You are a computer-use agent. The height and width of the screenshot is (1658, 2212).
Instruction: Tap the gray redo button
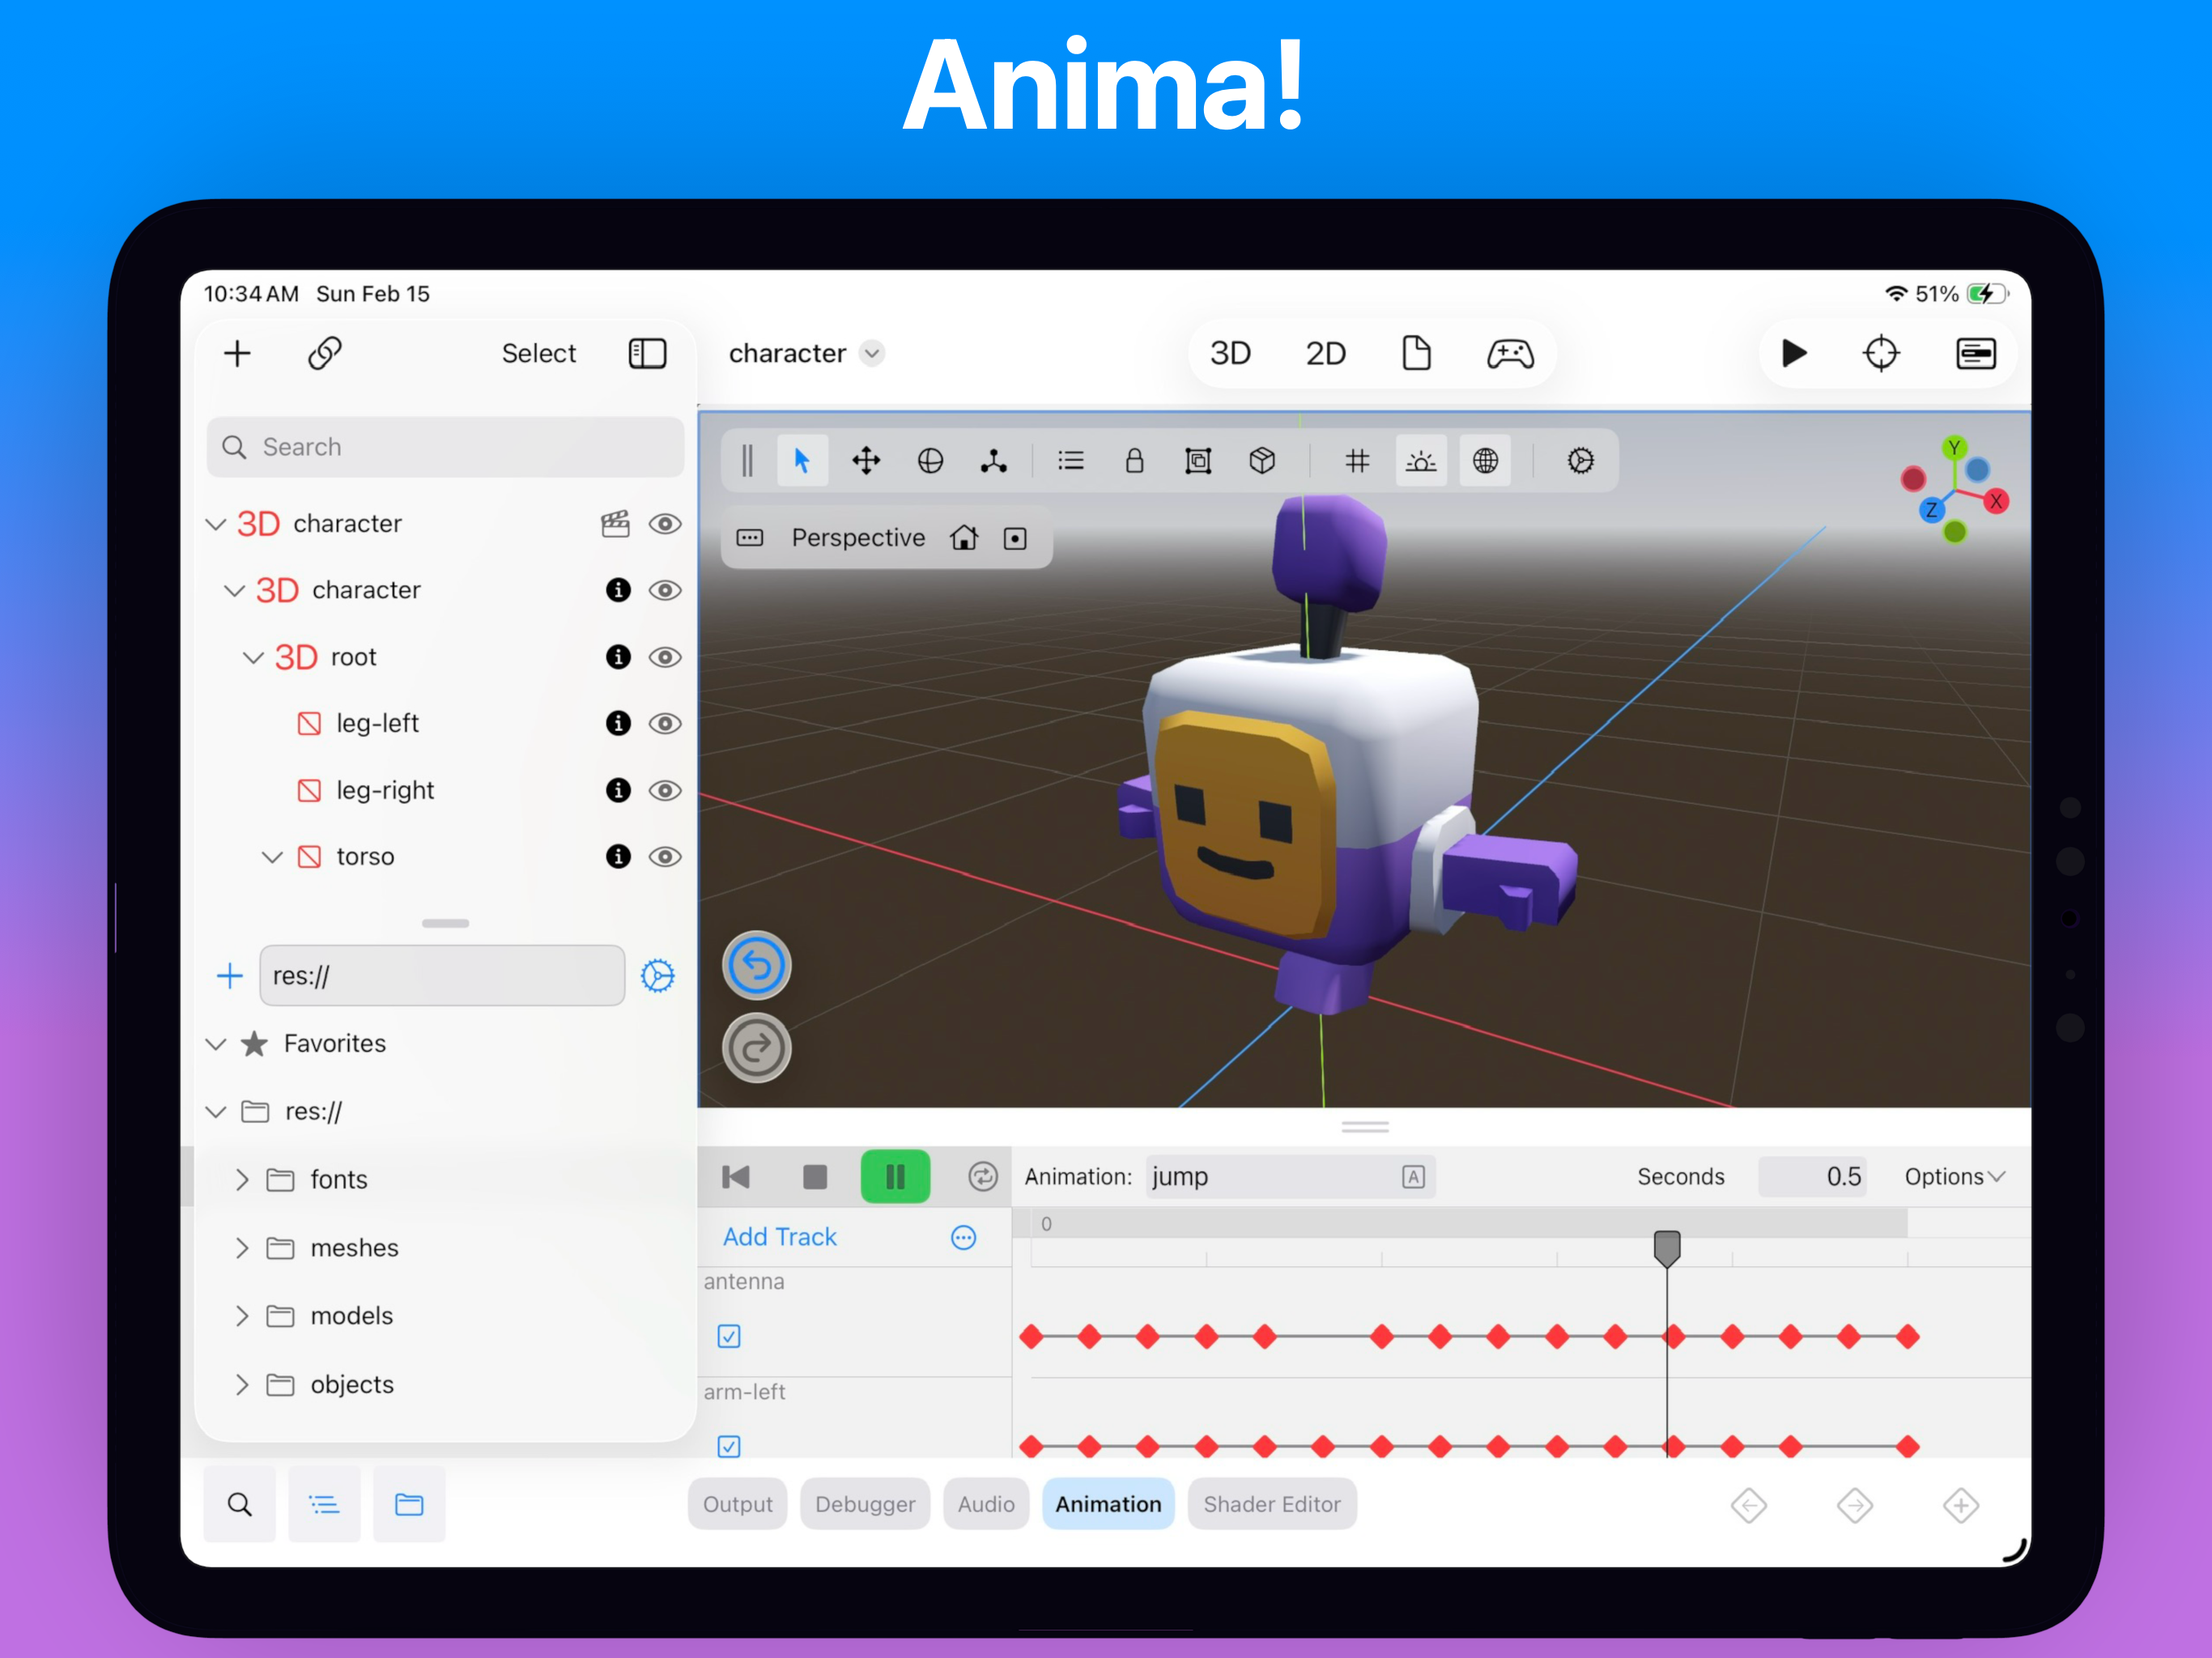click(x=757, y=1048)
